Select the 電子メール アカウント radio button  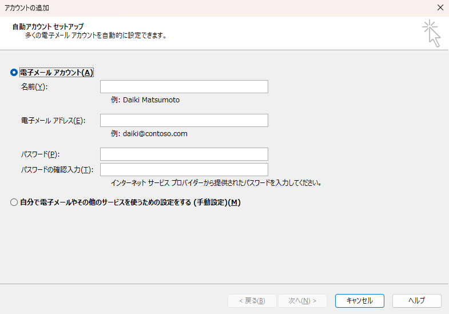14,73
